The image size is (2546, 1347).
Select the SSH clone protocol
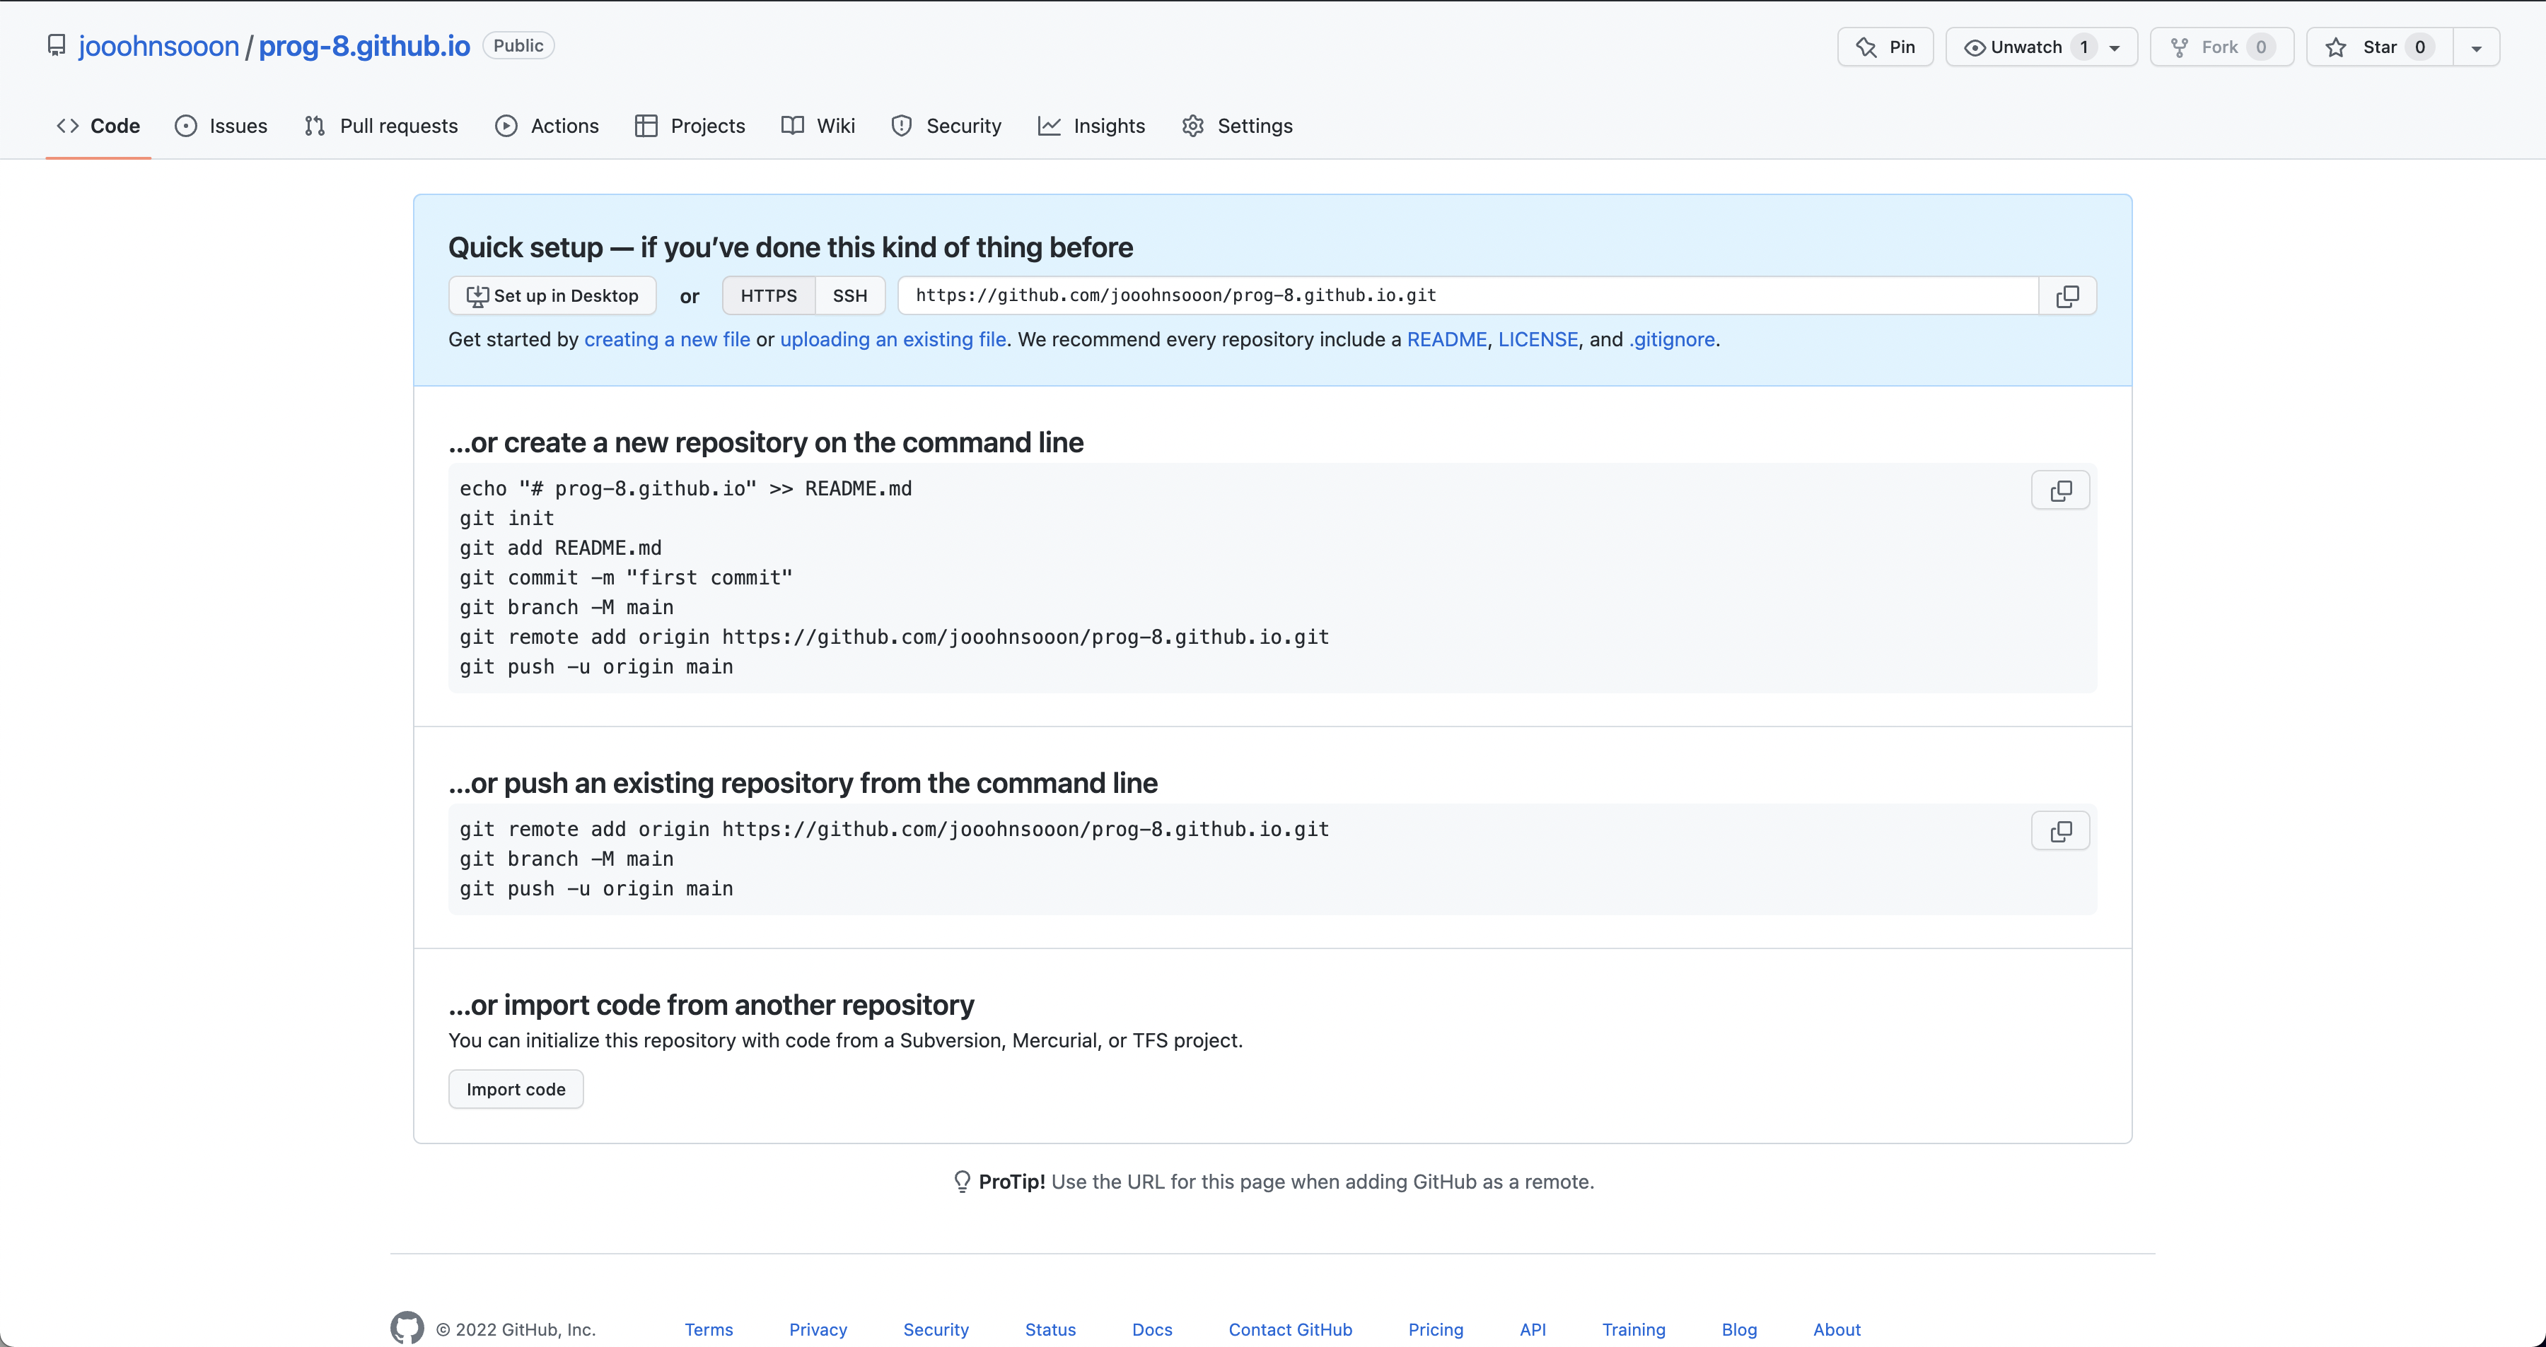pyautogui.click(x=849, y=295)
